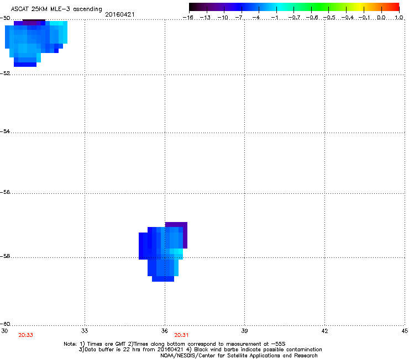Click the colorbar tick label -7
The image size is (409, 359).
point(239,18)
